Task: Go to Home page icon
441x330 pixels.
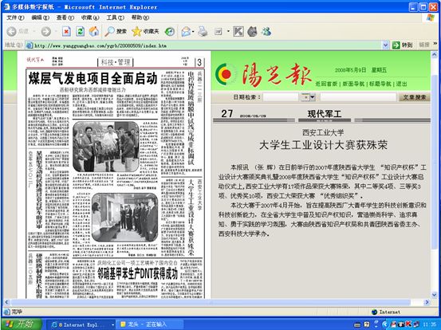Action: point(94,31)
